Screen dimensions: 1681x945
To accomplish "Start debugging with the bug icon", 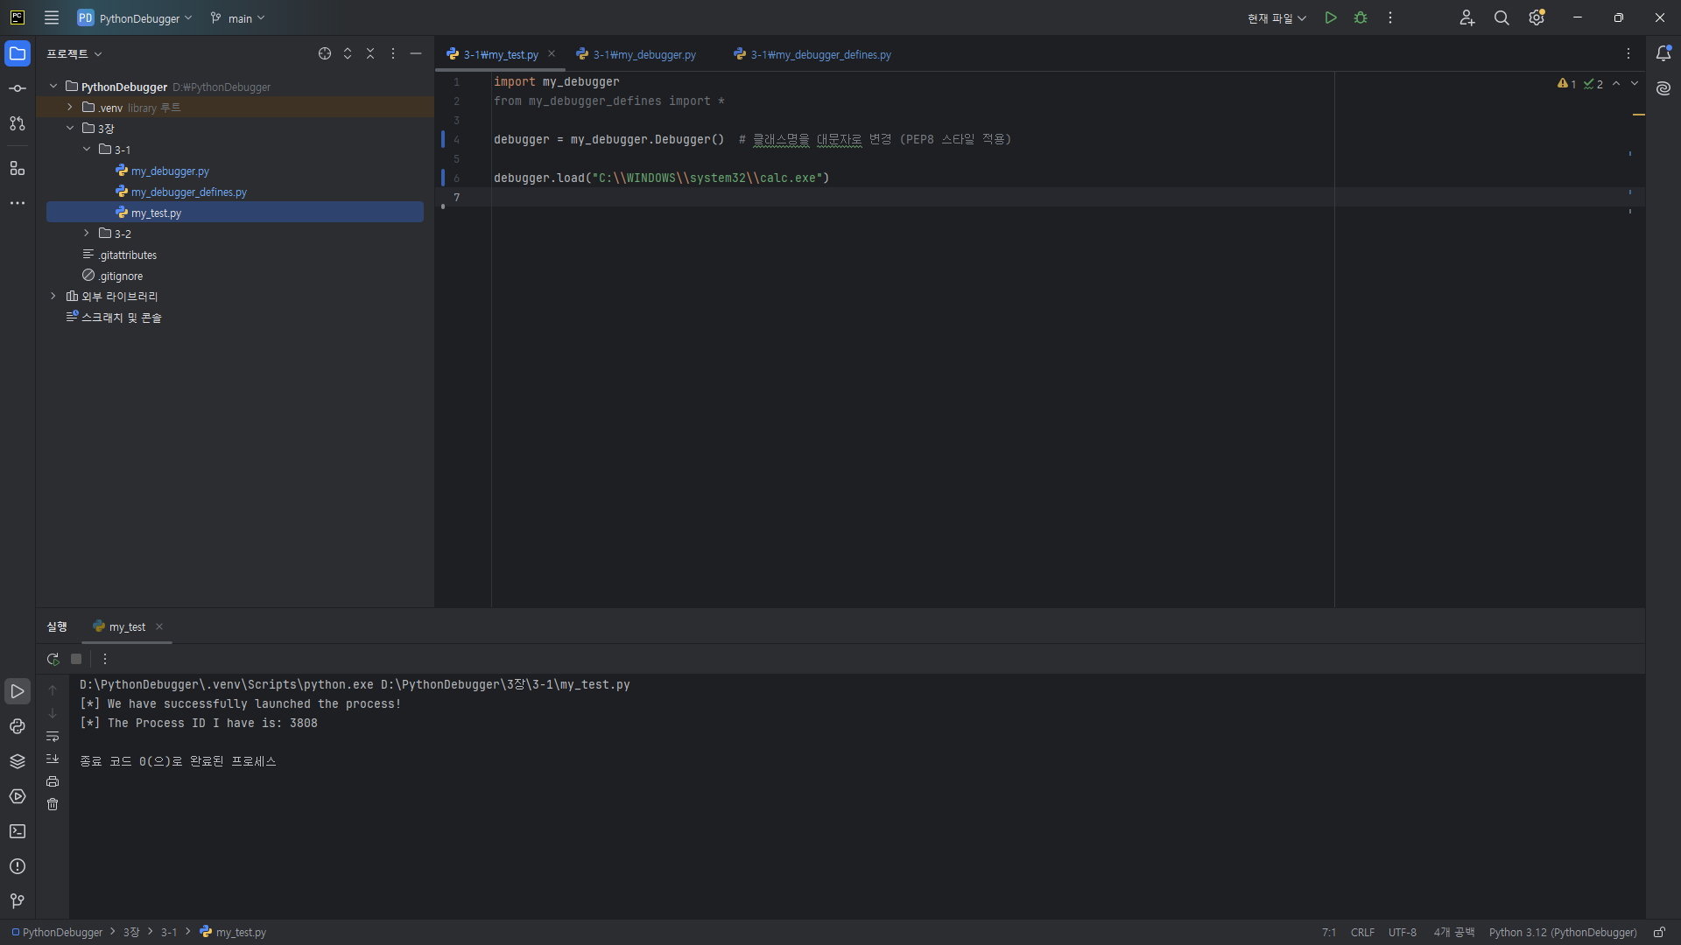I will [1361, 17].
